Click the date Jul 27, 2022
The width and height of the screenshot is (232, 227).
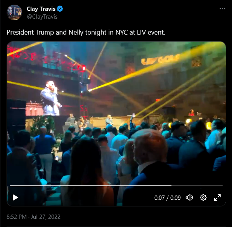(x=46, y=217)
